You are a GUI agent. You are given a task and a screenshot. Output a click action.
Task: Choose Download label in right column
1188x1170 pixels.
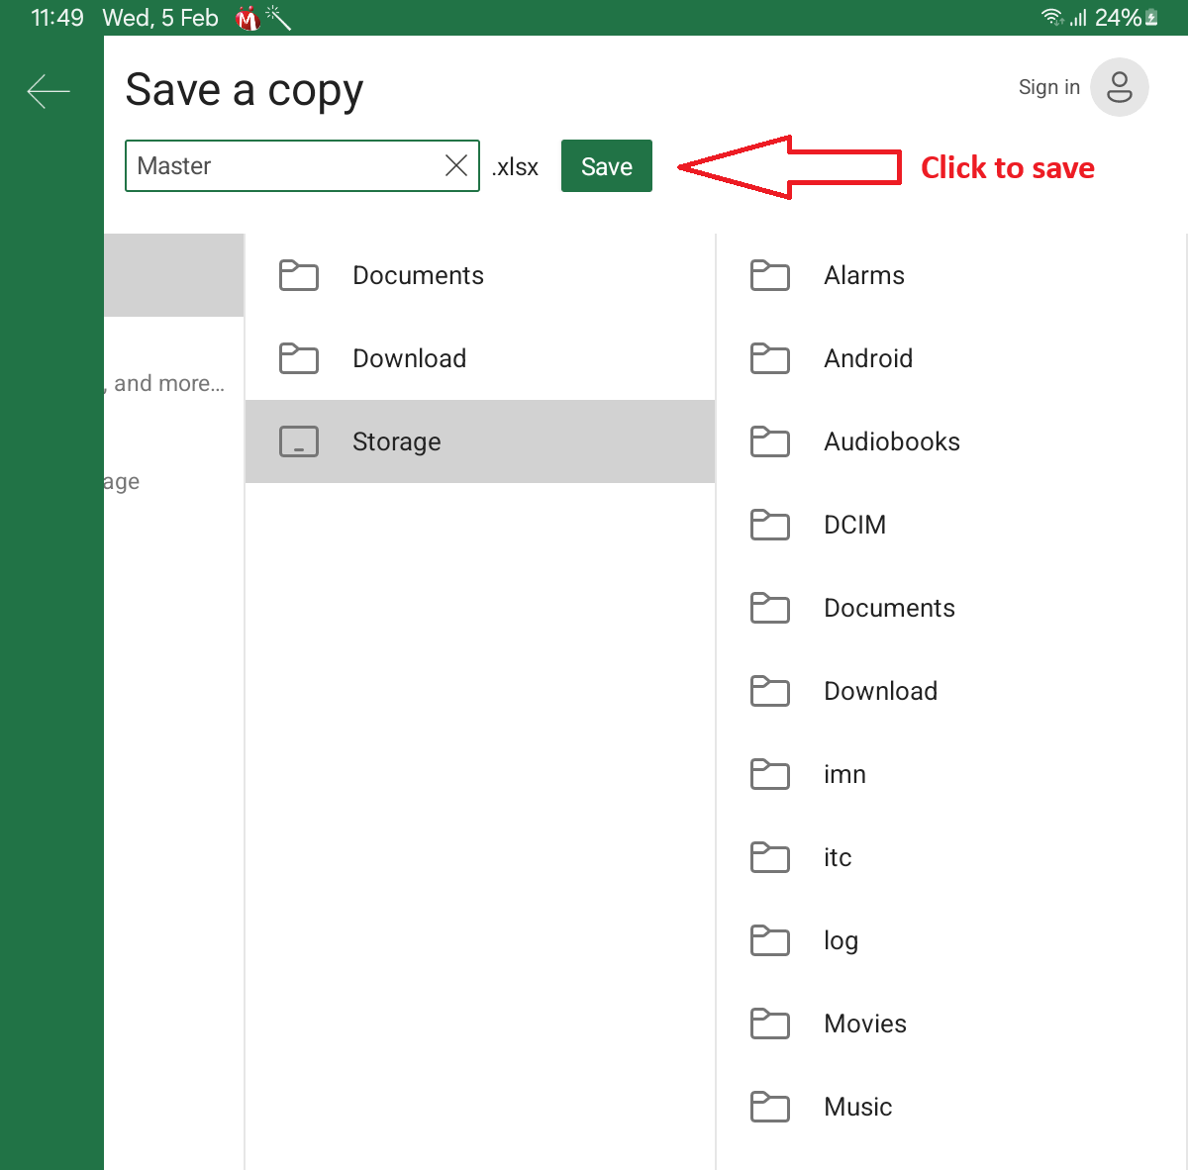tap(881, 691)
